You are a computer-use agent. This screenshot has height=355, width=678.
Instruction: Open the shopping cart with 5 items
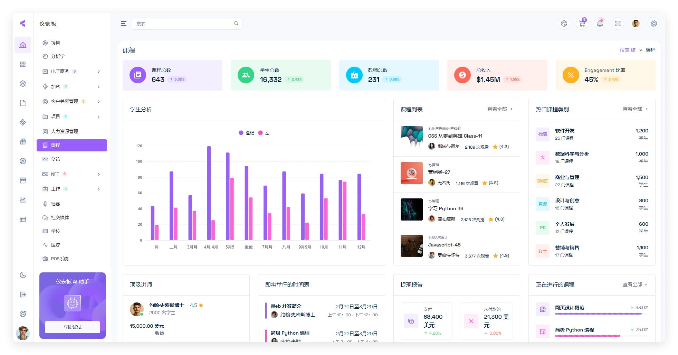click(x=582, y=24)
